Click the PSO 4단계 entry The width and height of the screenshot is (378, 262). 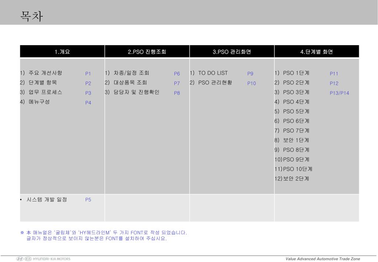click(296, 102)
